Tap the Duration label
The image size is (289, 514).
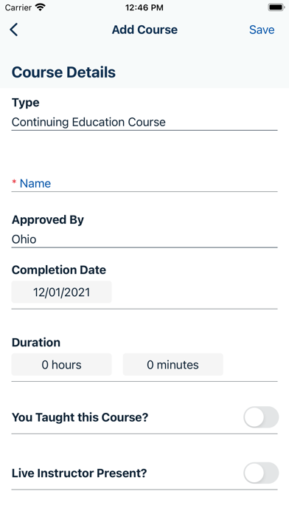tap(36, 342)
